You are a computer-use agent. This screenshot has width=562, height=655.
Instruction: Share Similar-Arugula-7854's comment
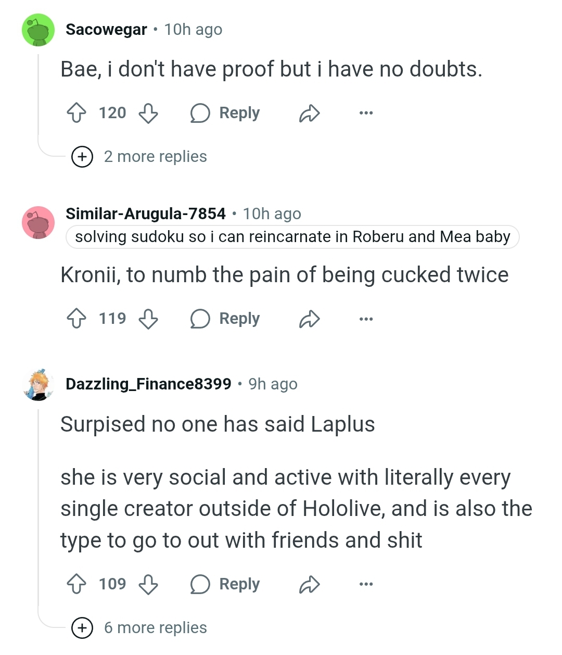[309, 319]
